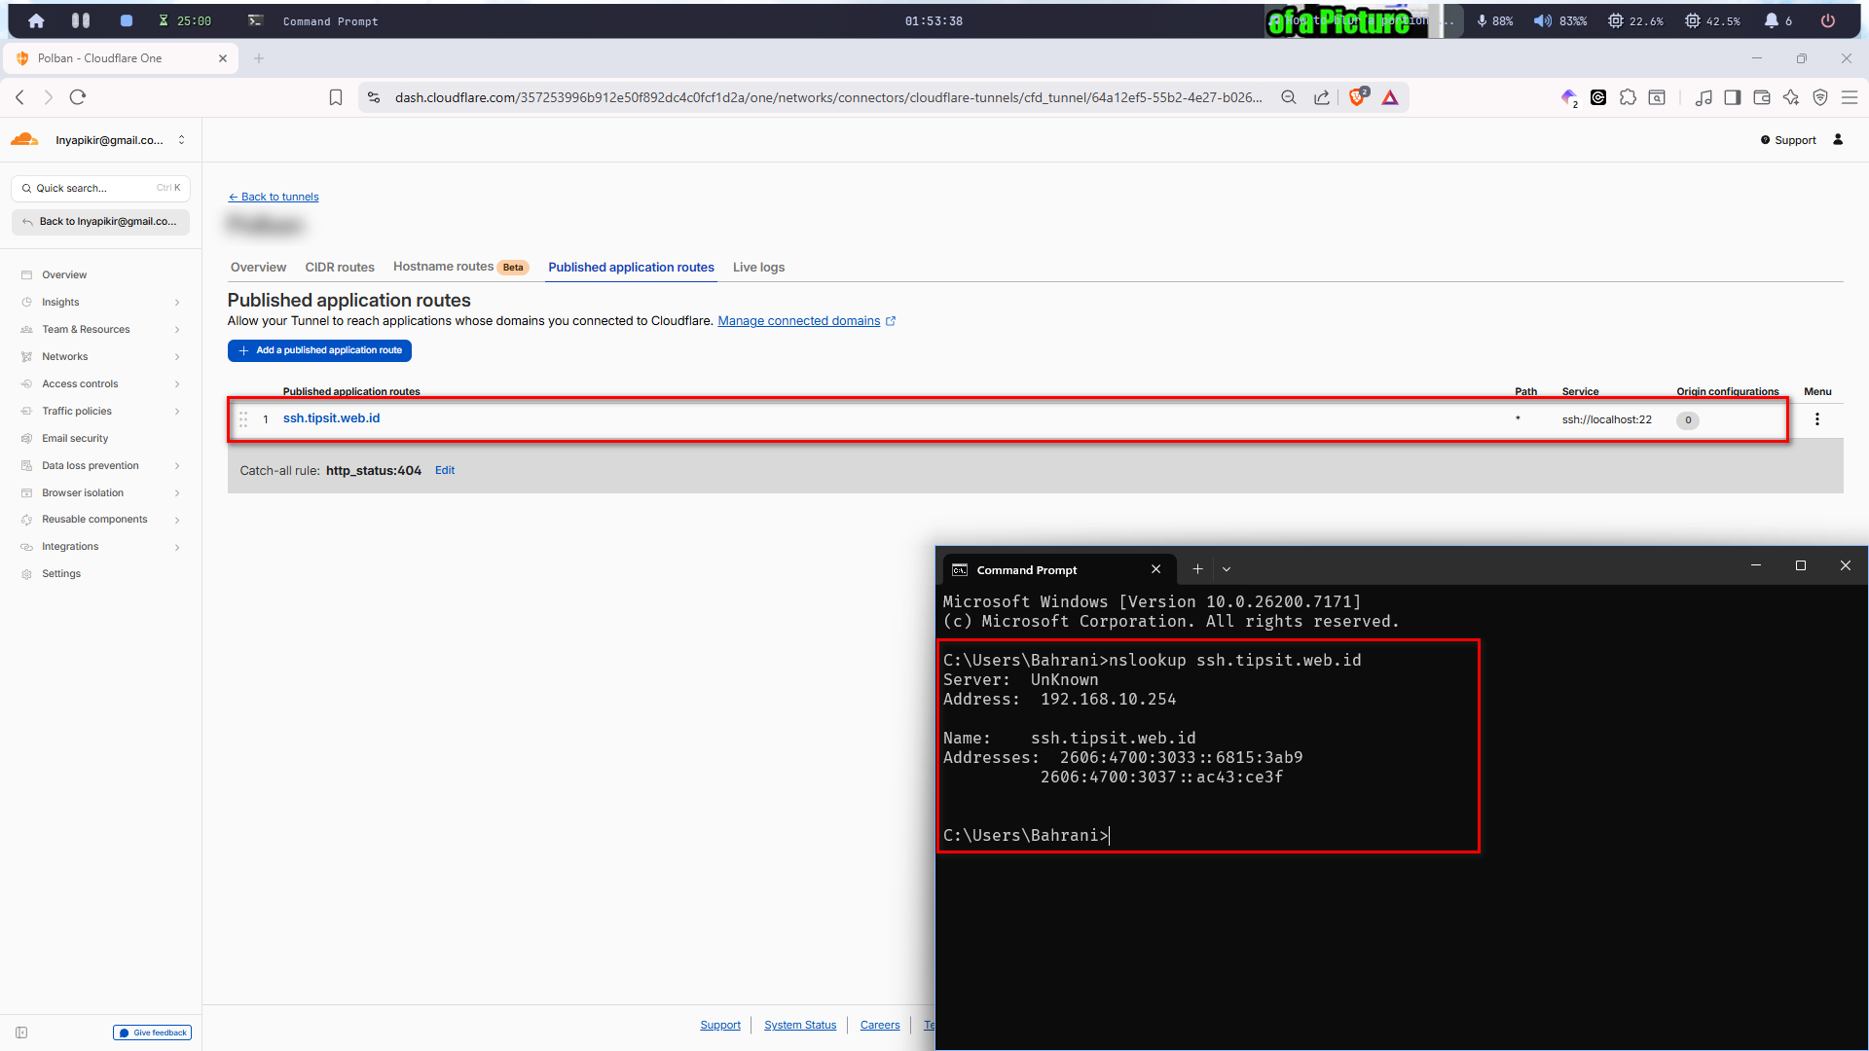1869x1051 pixels.
Task: Go back with the browser back arrow
Action: tap(20, 97)
